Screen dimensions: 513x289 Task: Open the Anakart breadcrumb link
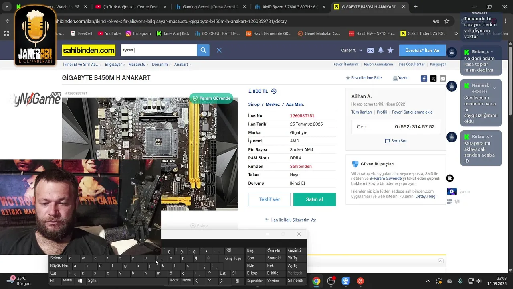pyautogui.click(x=181, y=64)
